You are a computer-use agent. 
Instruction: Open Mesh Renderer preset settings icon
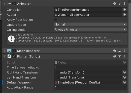tap(120, 51)
